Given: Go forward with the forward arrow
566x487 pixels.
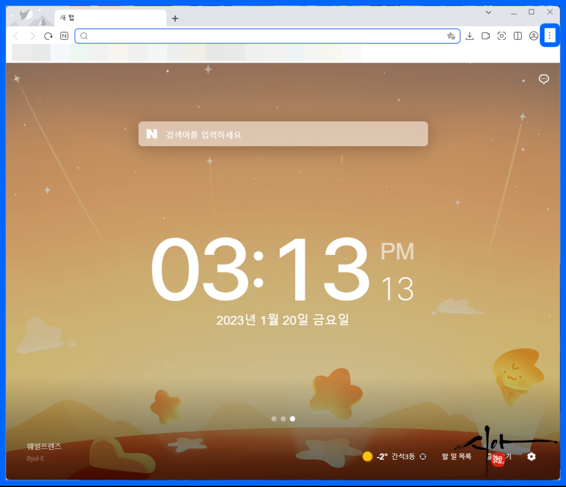Looking at the screenshot, I should [33, 36].
